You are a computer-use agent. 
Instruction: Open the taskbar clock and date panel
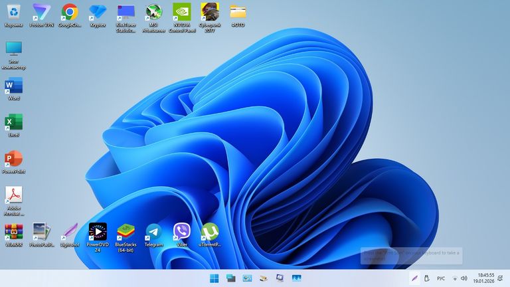click(x=485, y=278)
